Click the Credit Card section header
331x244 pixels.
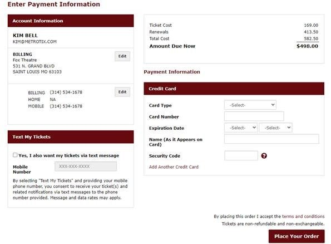click(x=234, y=89)
